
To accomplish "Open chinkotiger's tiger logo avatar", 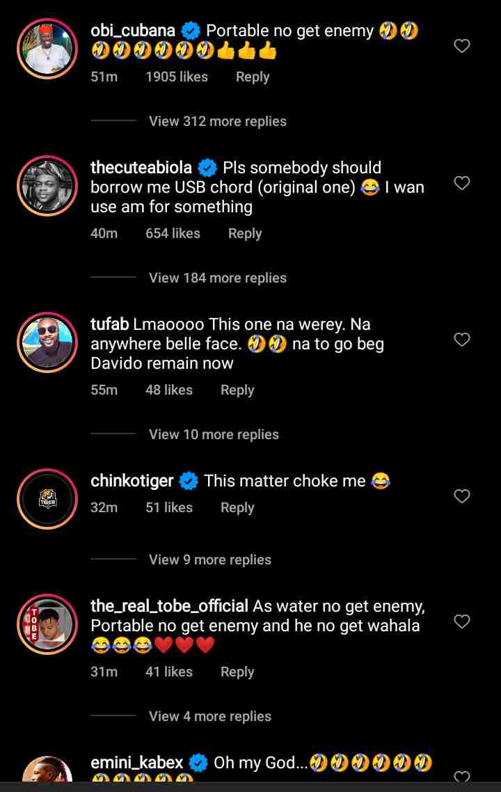I will [47, 499].
